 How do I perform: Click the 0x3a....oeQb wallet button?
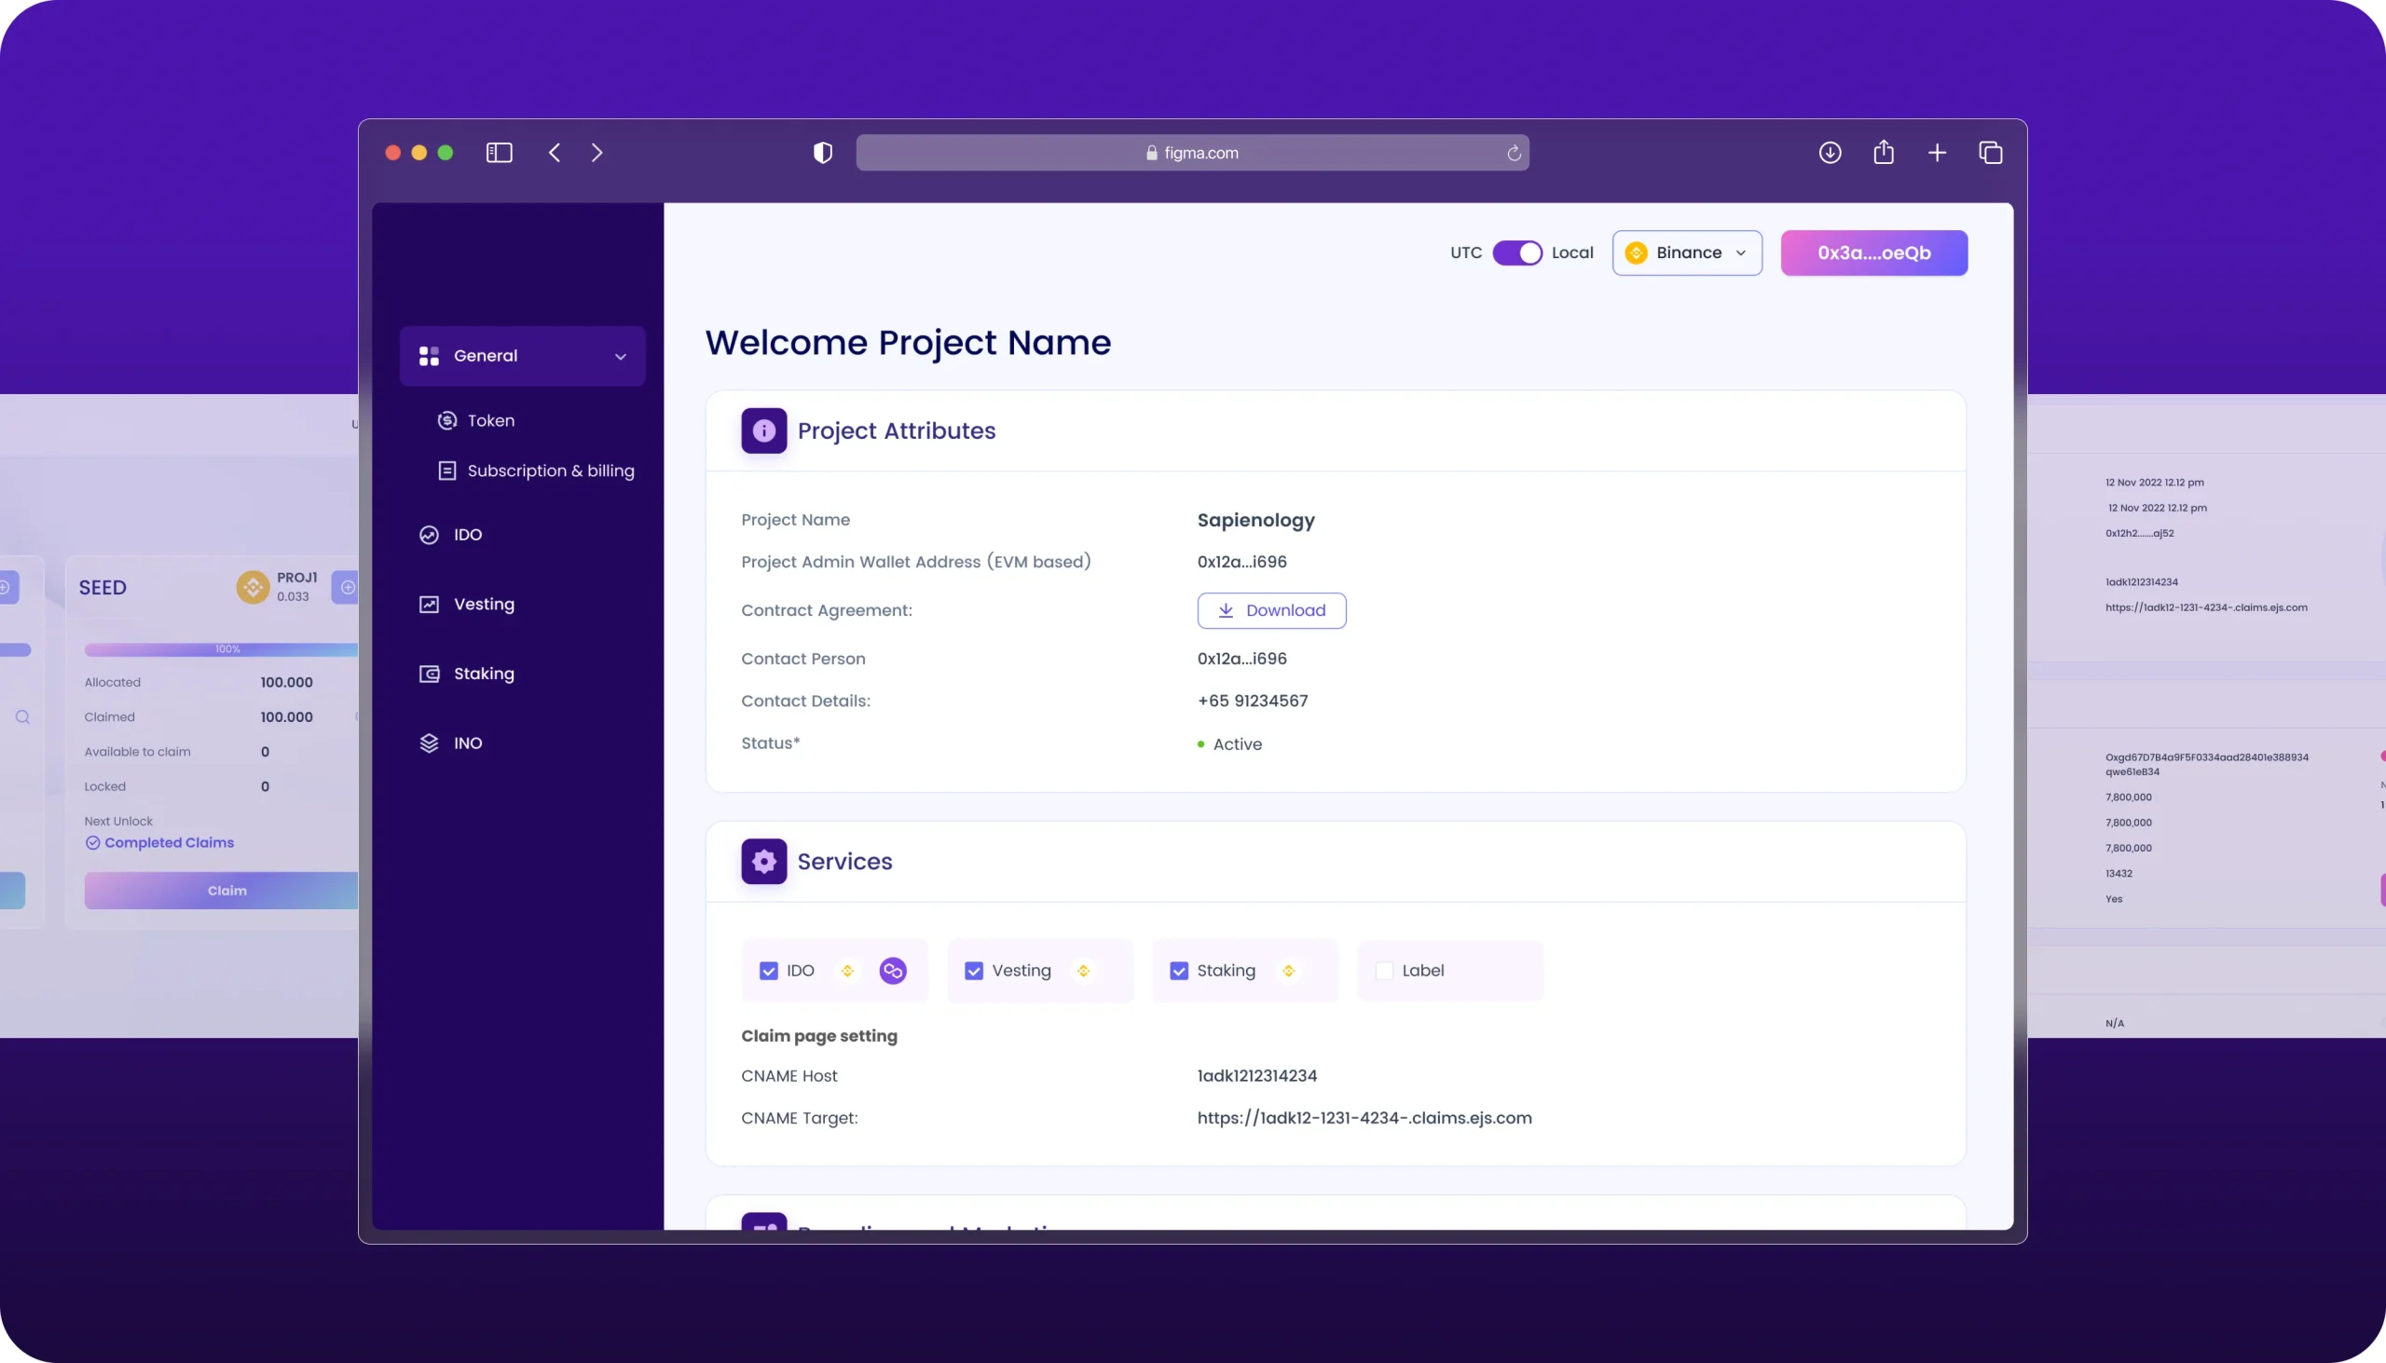pyautogui.click(x=1872, y=252)
